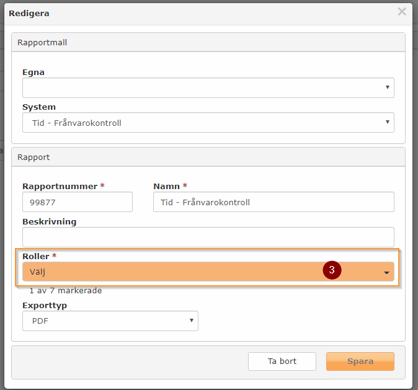Click the System dropdown arrow icon
The image size is (418, 390).
pyautogui.click(x=388, y=122)
